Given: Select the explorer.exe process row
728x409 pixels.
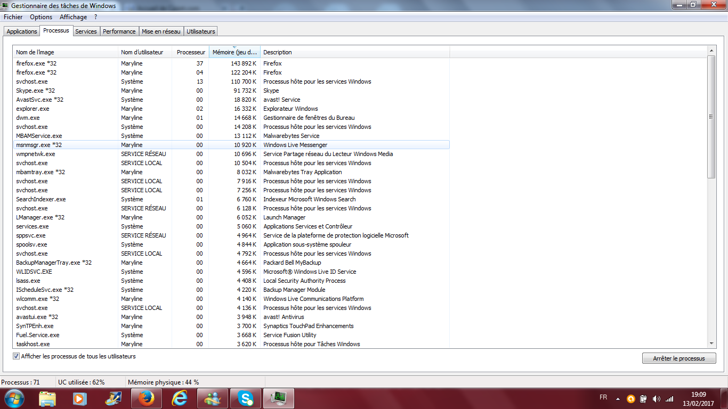Looking at the screenshot, I should pyautogui.click(x=231, y=109).
